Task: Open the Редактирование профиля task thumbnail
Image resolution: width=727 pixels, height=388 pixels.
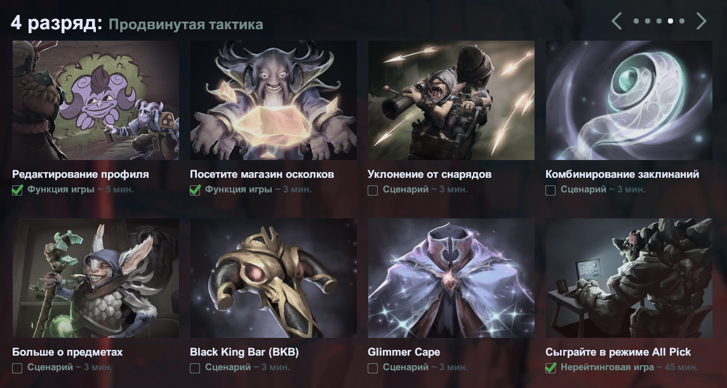Action: point(95,100)
